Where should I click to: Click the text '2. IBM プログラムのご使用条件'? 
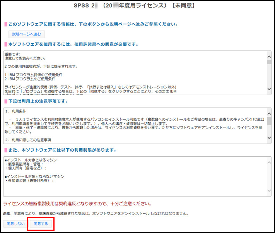click(x=30, y=79)
